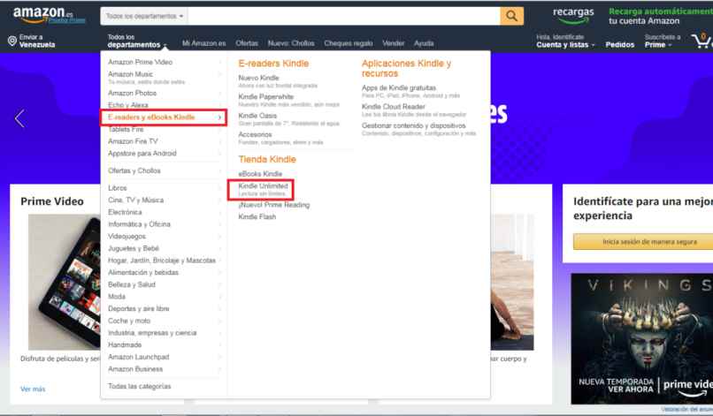Click the recargas banner
Screen dimensions: 713x416
point(573,16)
